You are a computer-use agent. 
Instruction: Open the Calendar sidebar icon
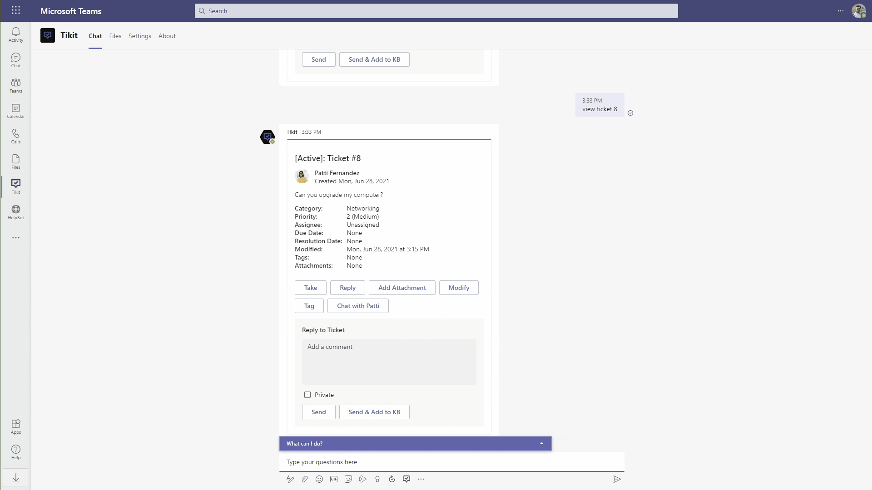[x=16, y=111]
